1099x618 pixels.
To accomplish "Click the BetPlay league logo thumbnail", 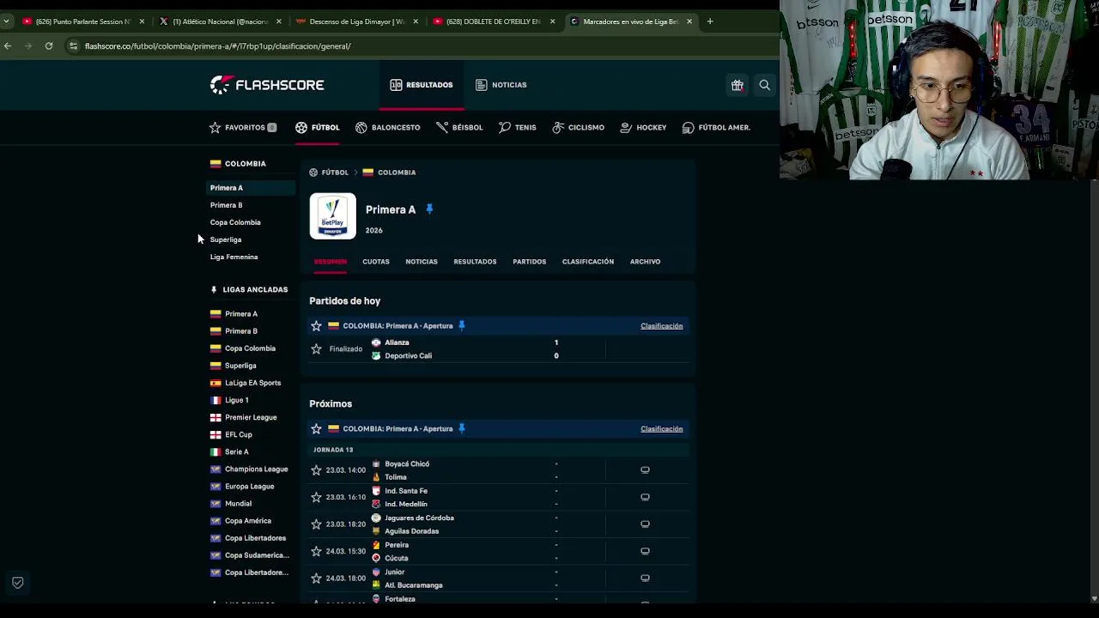I will click(x=332, y=215).
